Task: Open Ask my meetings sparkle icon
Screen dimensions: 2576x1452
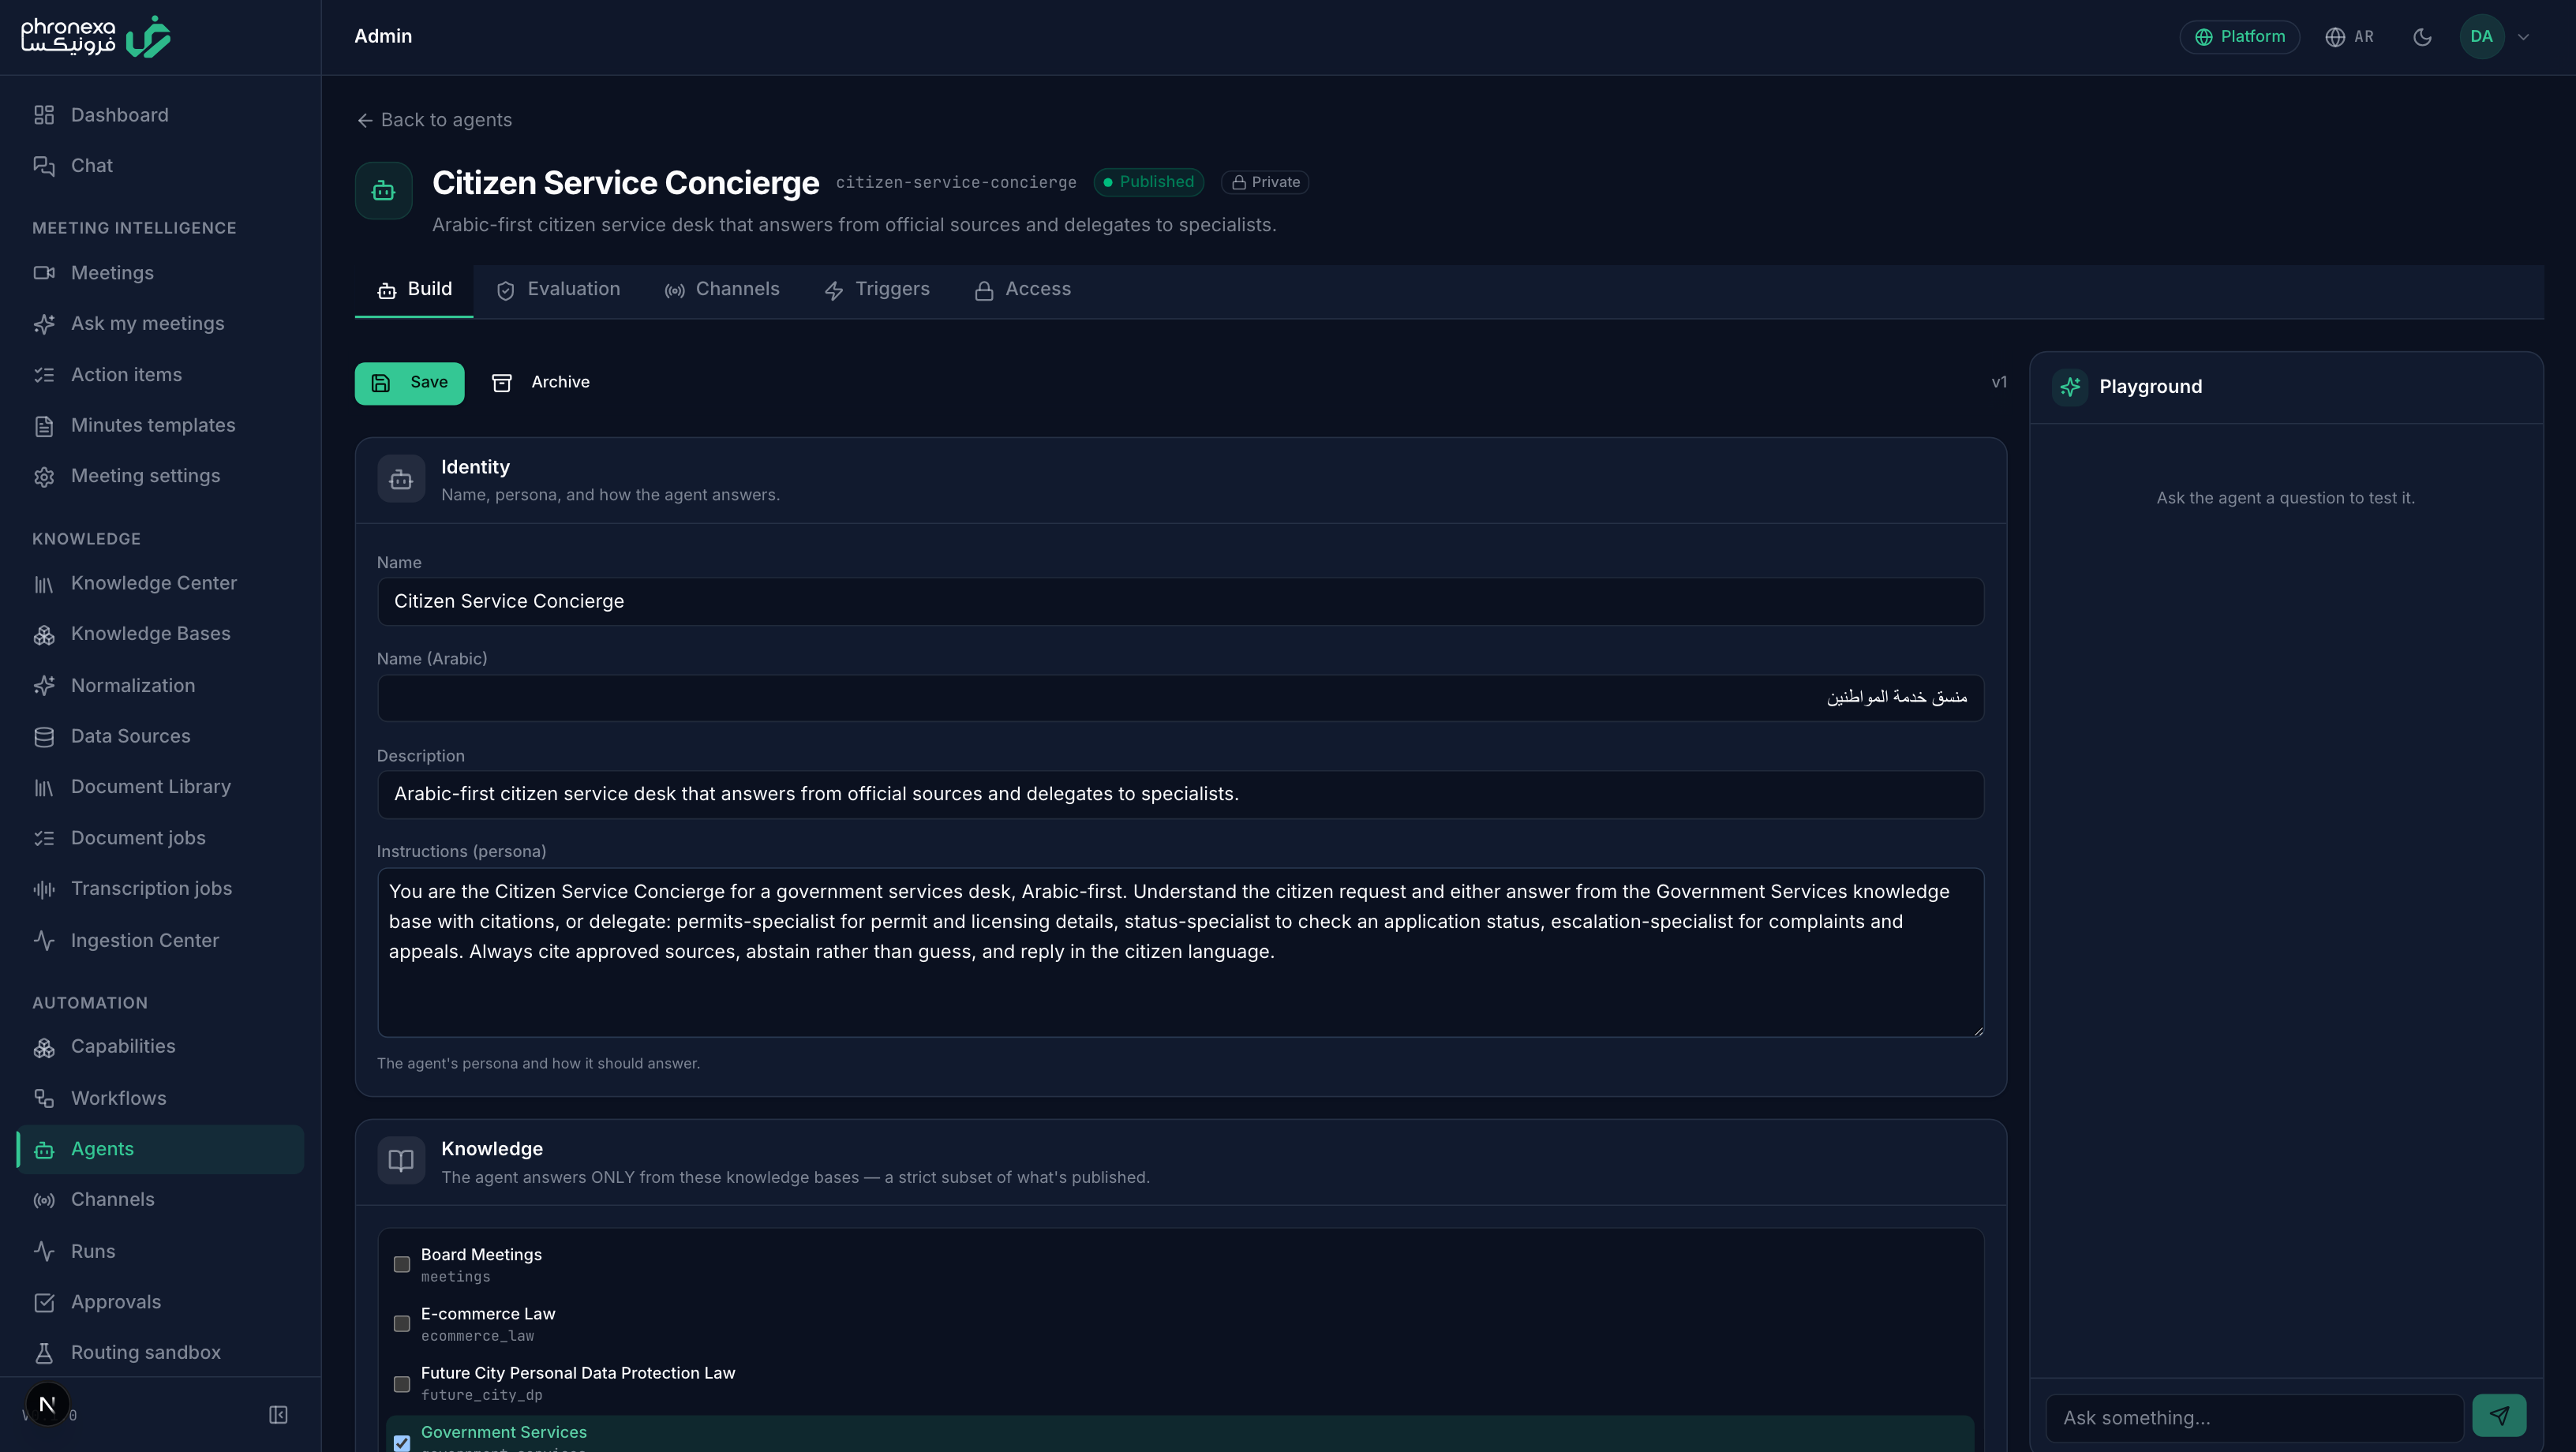Action: [x=44, y=324]
